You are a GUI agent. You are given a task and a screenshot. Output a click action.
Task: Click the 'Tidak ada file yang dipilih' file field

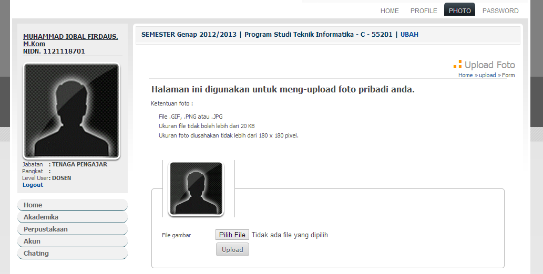(290, 235)
